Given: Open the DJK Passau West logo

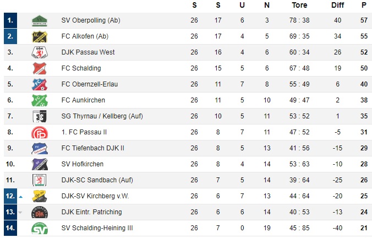Looking at the screenshot, I should [x=40, y=52].
